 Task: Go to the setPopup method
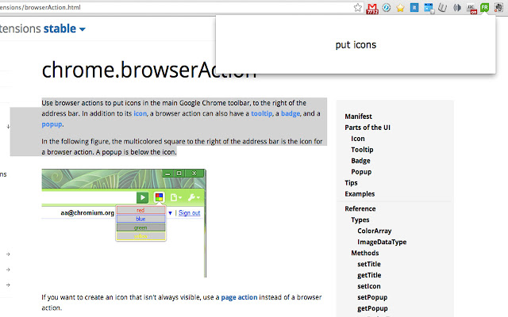(372, 297)
